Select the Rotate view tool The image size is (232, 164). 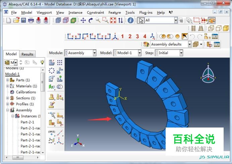91,20
